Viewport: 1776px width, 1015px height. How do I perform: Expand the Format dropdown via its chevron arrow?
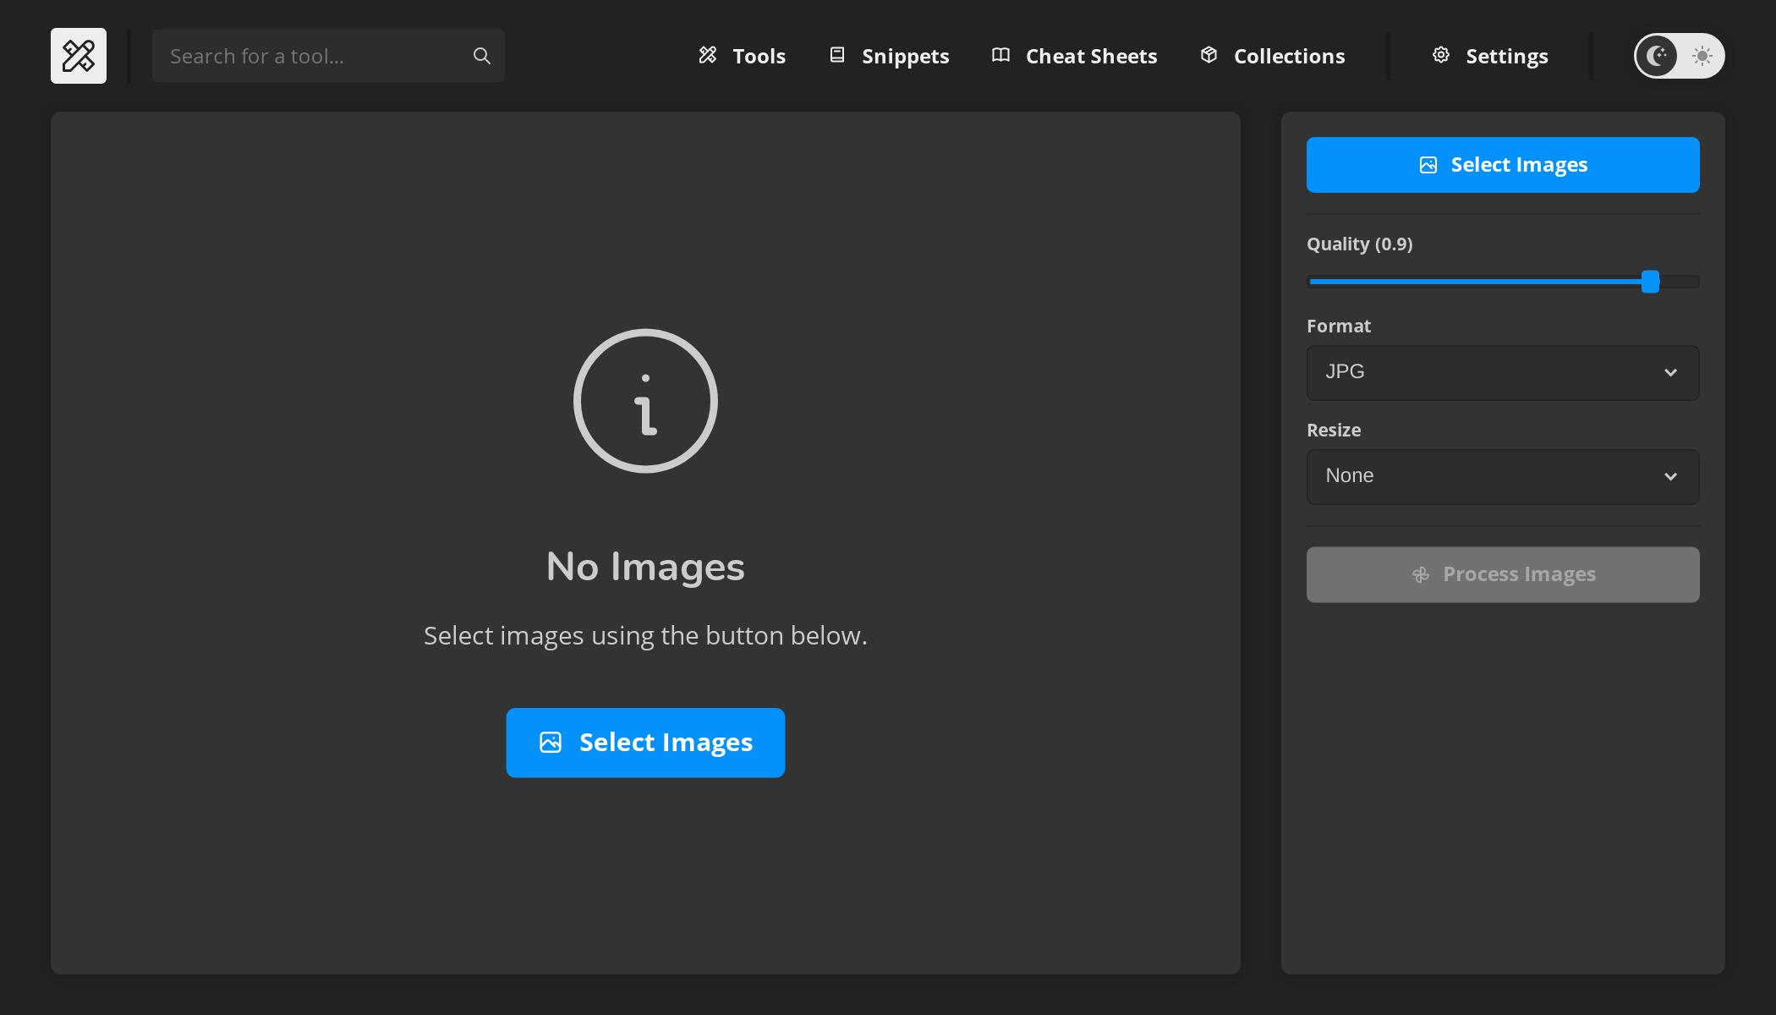pyautogui.click(x=1670, y=372)
